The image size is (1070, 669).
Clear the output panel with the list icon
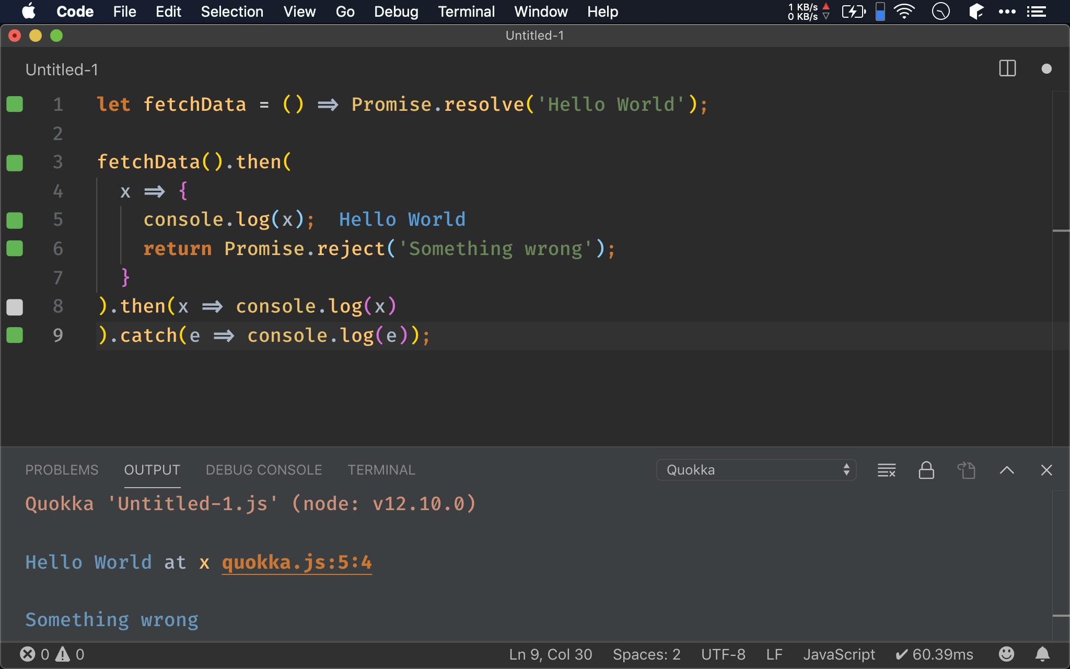coord(887,470)
